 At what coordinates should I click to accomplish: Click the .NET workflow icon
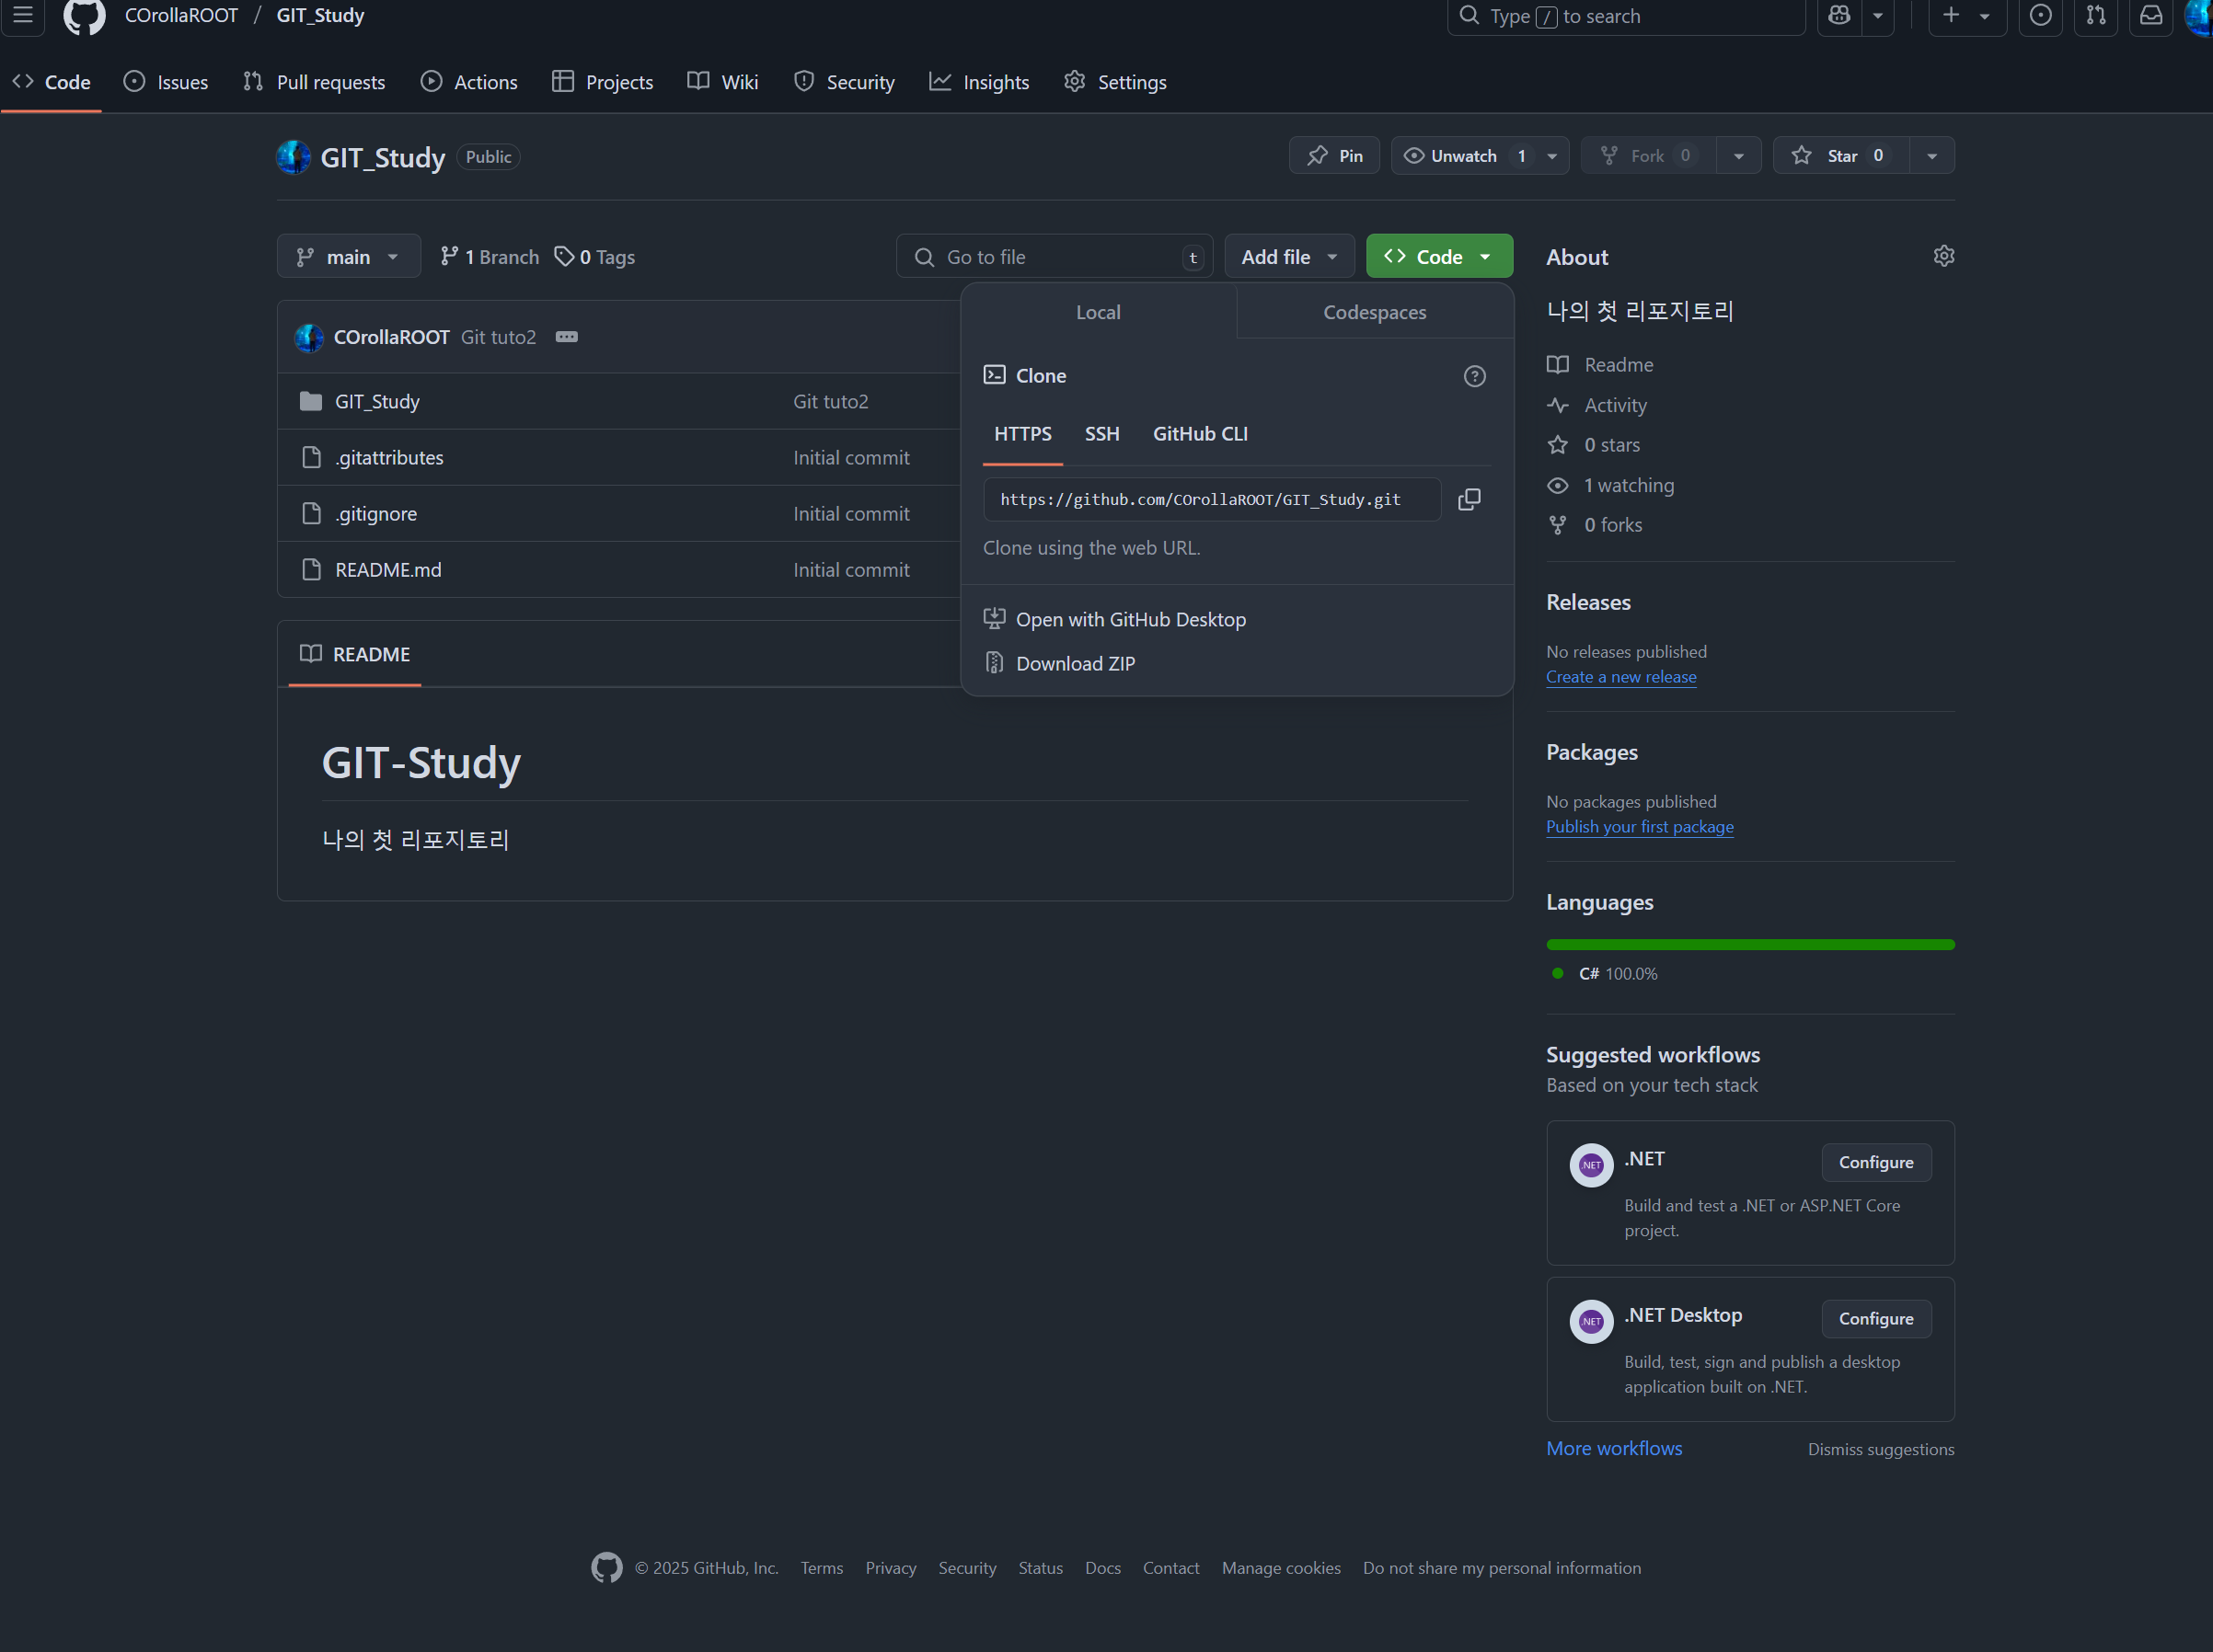1591,1165
